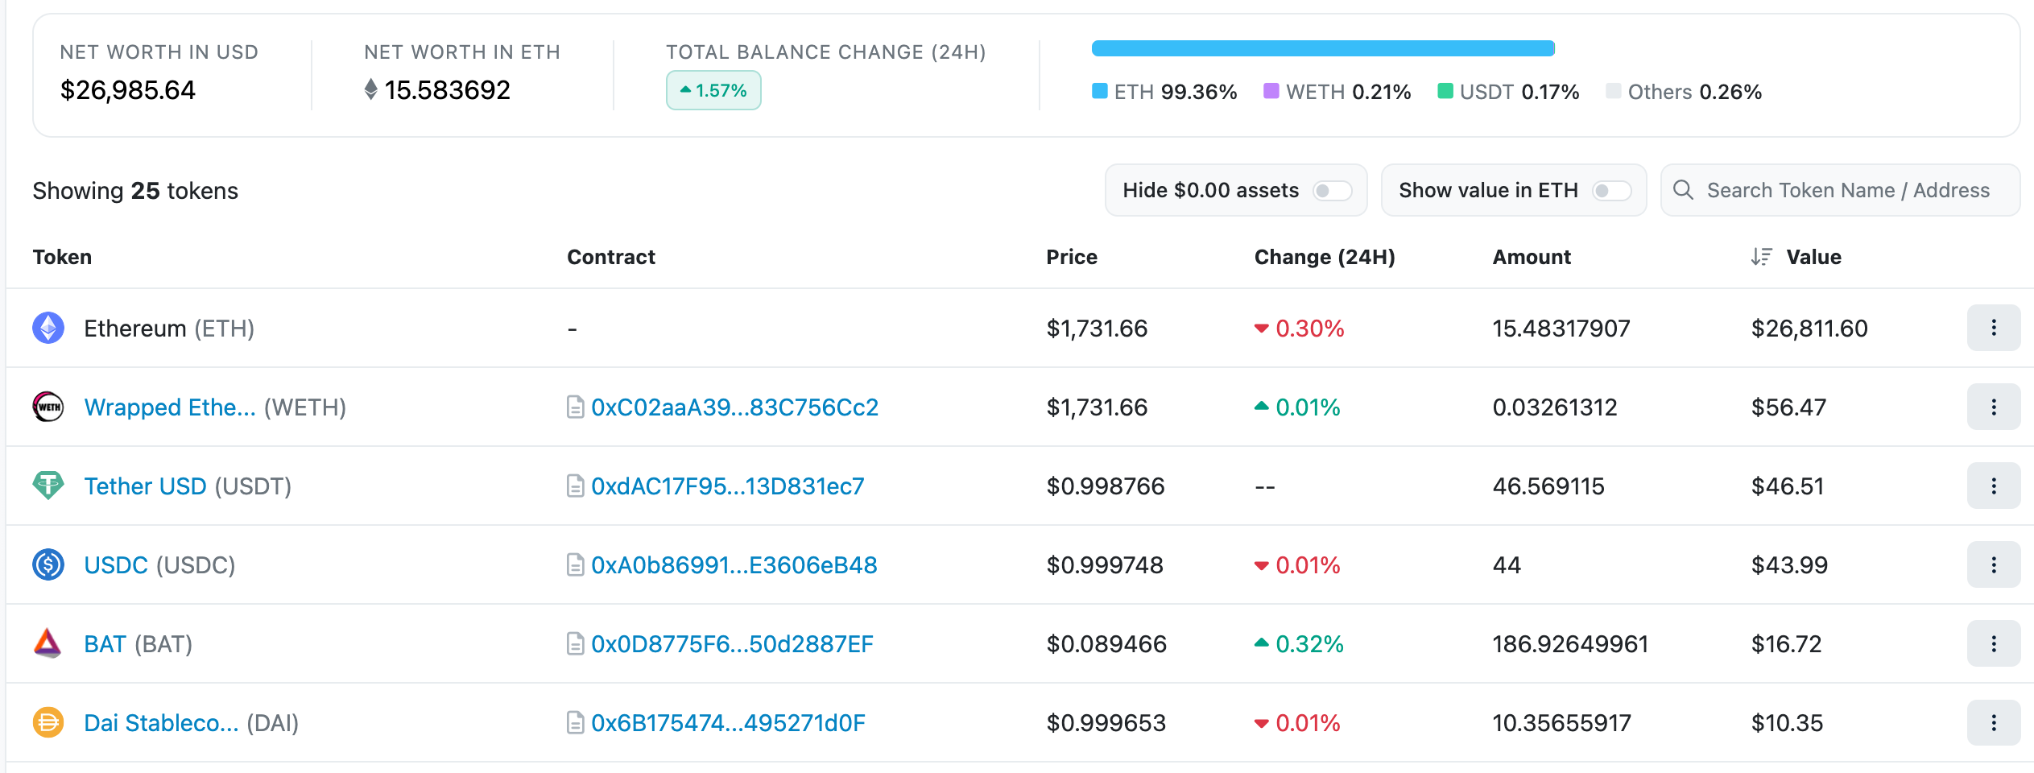Click the blue ETH allocation progress bar
The image size is (2034, 773).
click(x=1323, y=48)
